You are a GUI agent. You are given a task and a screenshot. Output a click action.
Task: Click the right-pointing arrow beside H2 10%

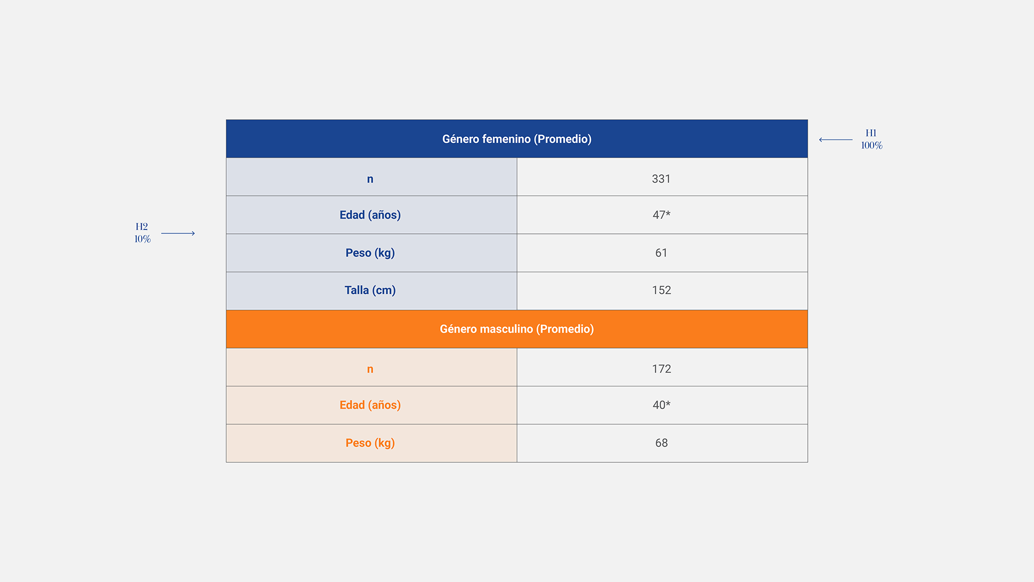point(178,233)
